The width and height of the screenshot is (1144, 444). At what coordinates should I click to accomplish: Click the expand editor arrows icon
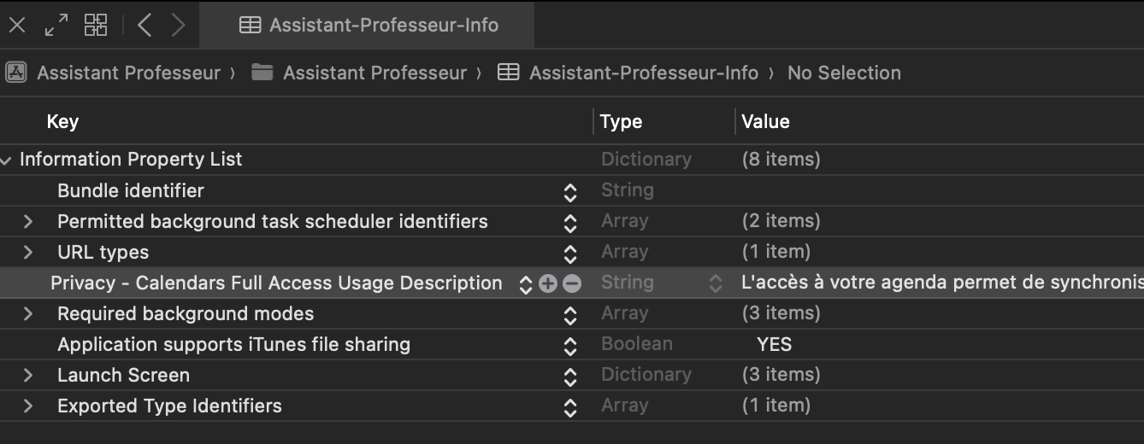[56, 25]
